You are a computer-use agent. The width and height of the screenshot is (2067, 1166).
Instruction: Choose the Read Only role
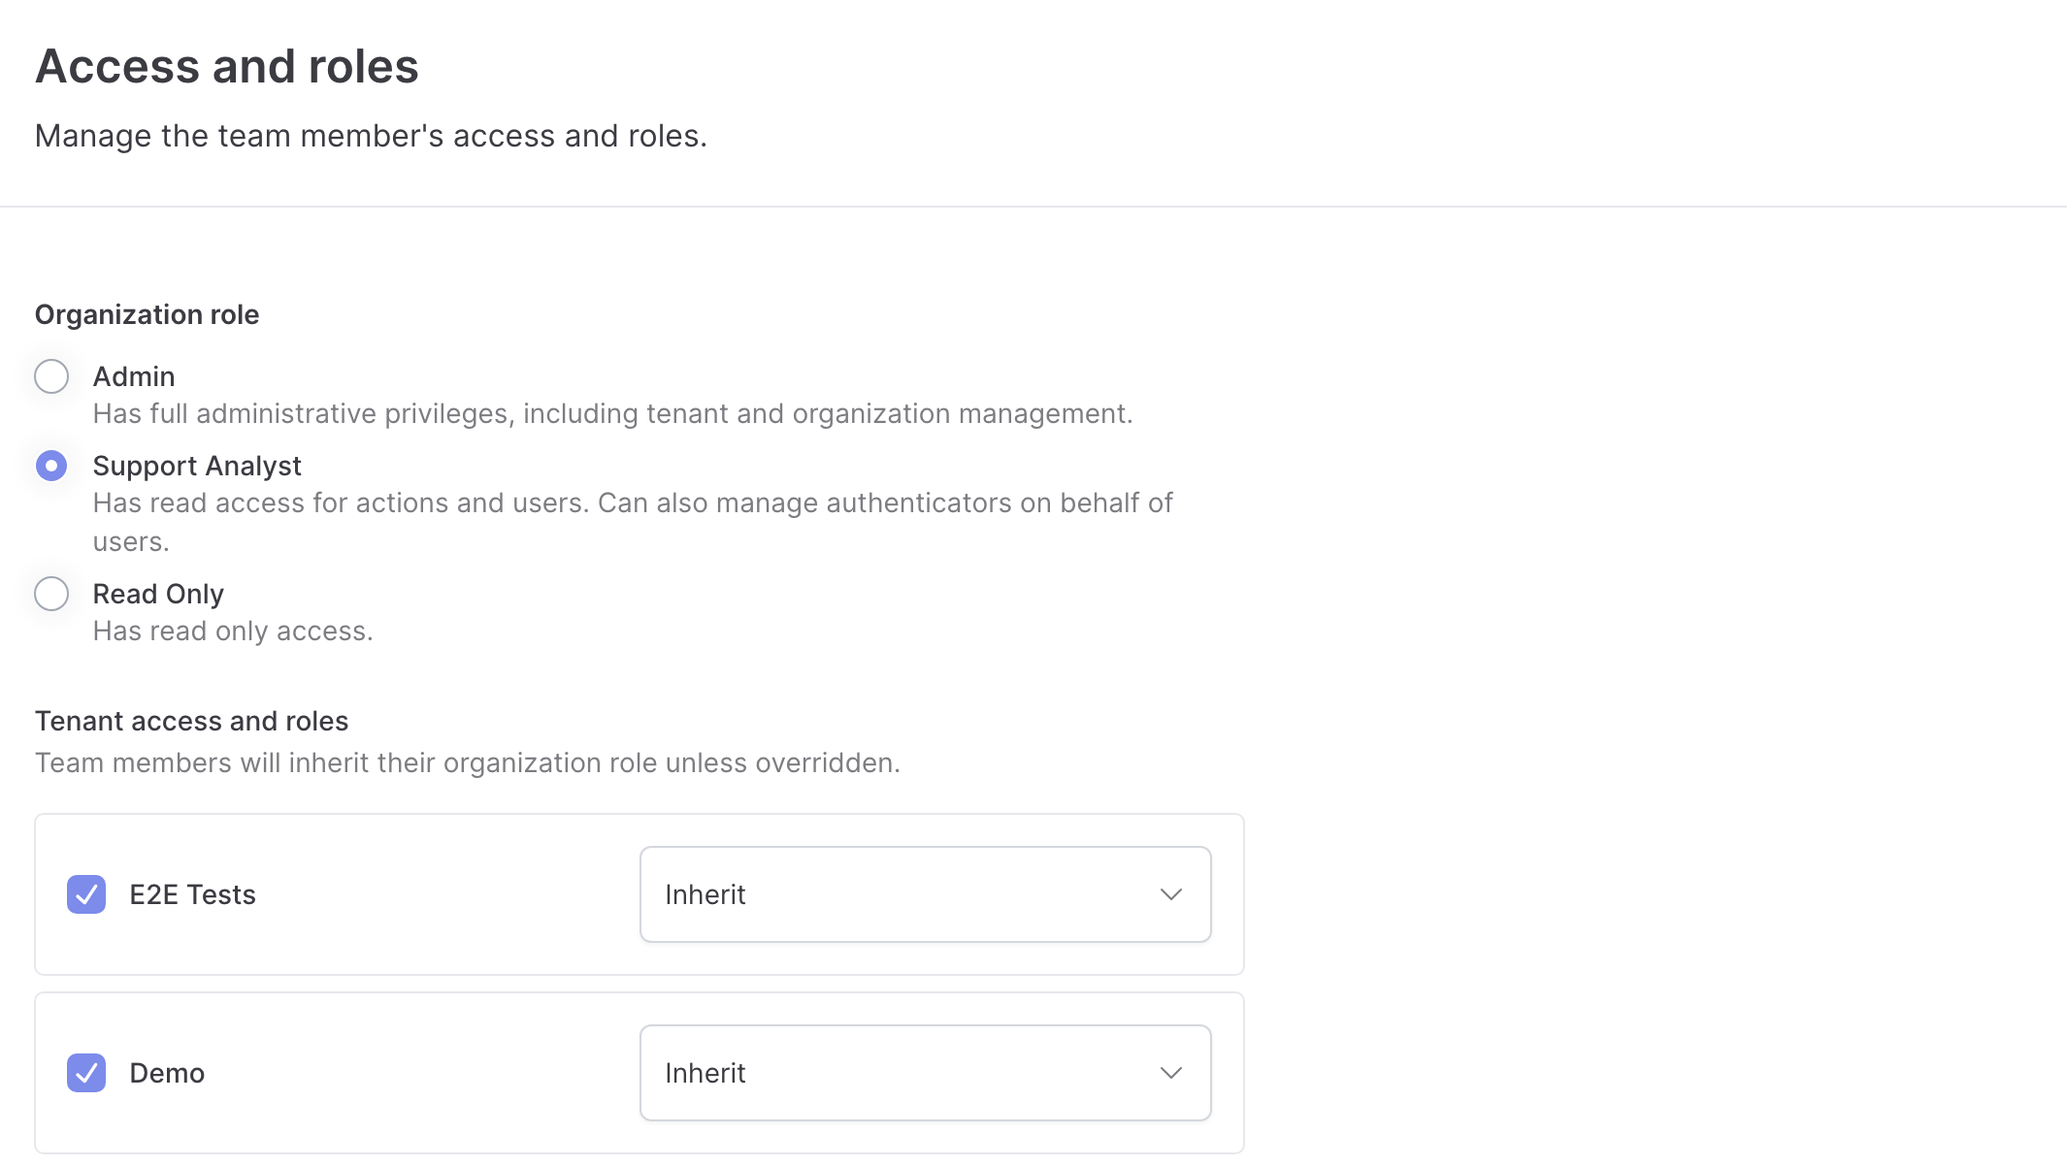pos(51,594)
